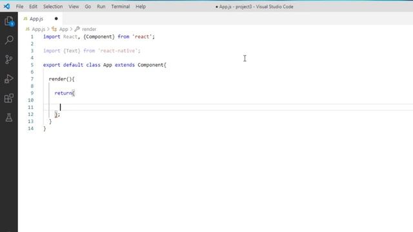Click the 'extends' keyword on line 5
This screenshot has height=232, width=413.
point(125,65)
